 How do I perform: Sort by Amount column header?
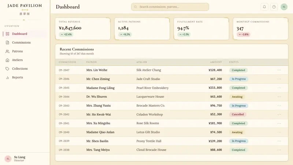click(216, 62)
